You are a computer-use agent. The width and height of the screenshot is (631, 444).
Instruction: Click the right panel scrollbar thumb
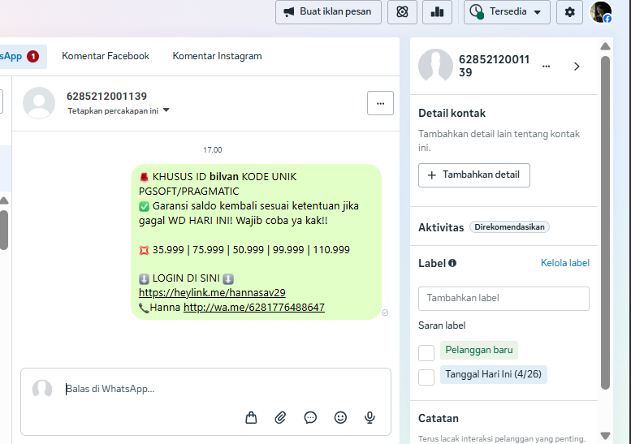(605, 222)
